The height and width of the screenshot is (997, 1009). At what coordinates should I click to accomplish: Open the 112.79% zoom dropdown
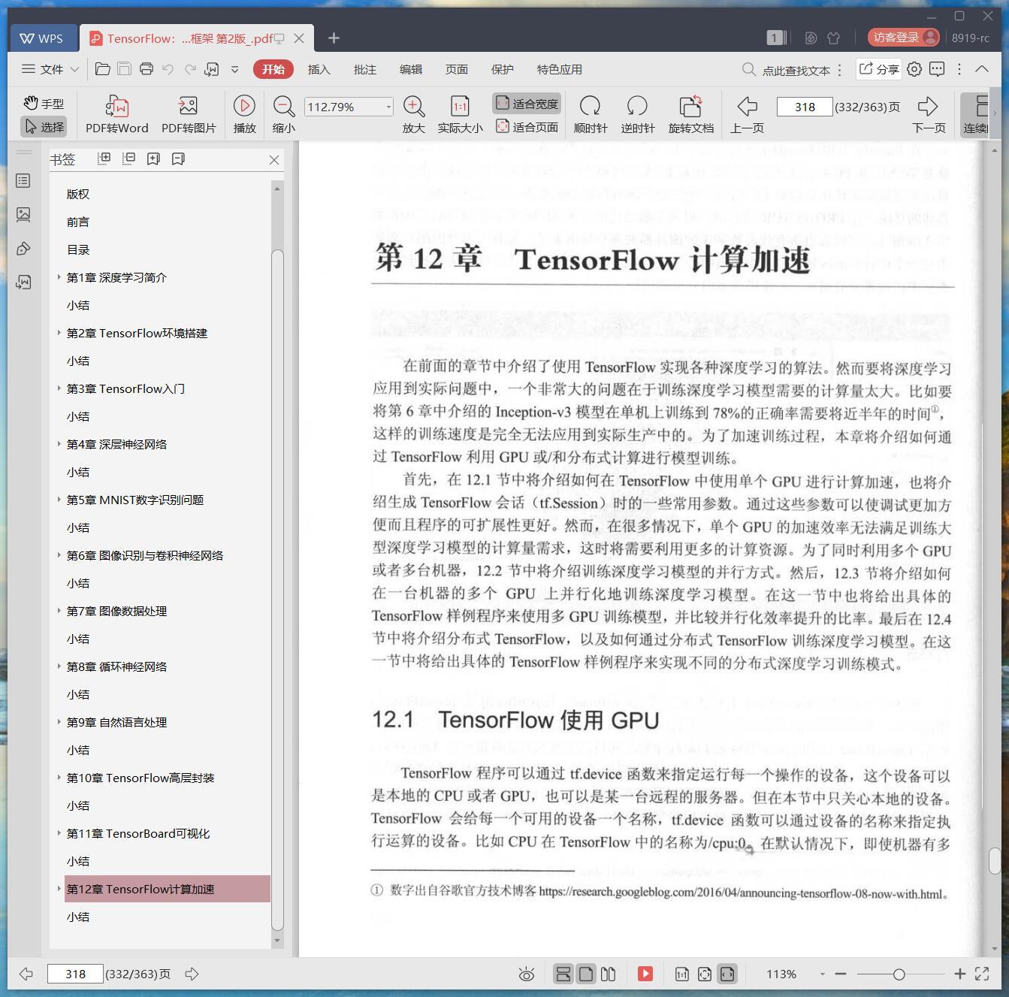(388, 107)
